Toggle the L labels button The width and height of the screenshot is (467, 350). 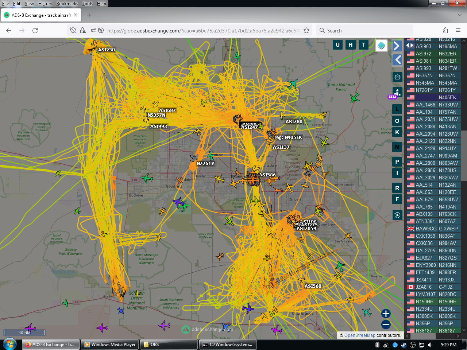coord(397,109)
